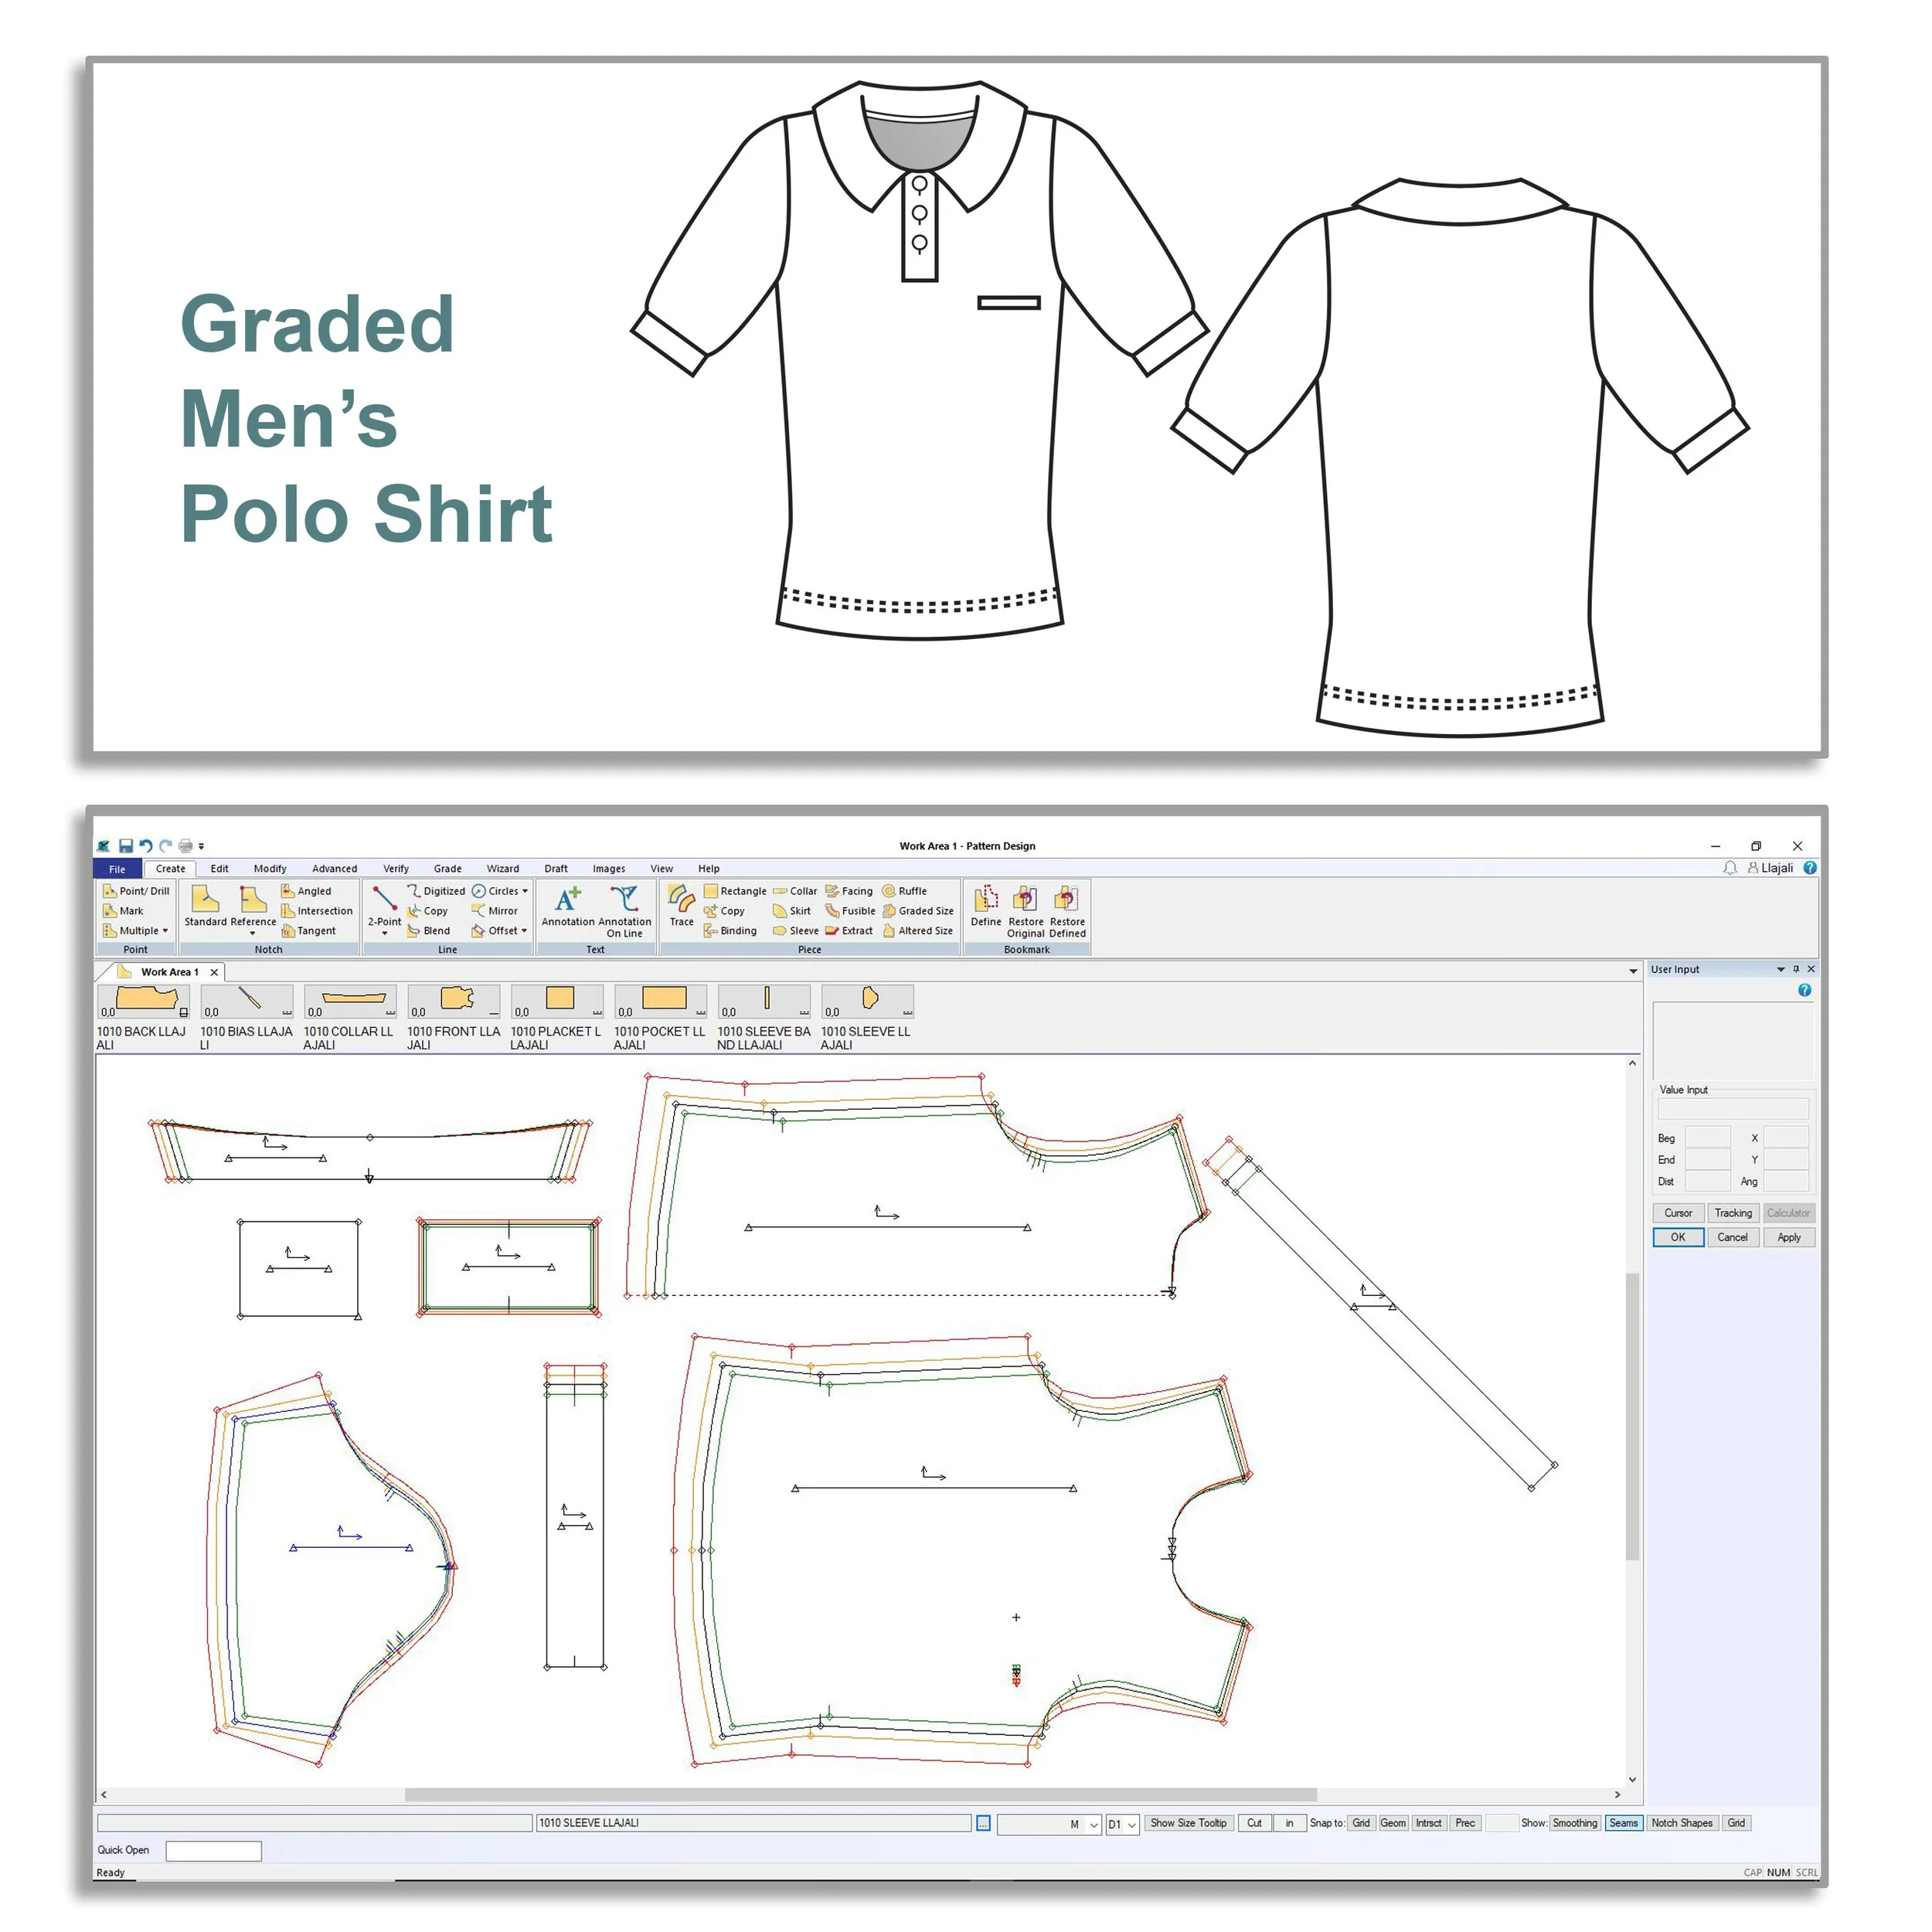This screenshot has width=1932, height=1932.
Task: Open the work area tab list arrow
Action: coord(1633,972)
